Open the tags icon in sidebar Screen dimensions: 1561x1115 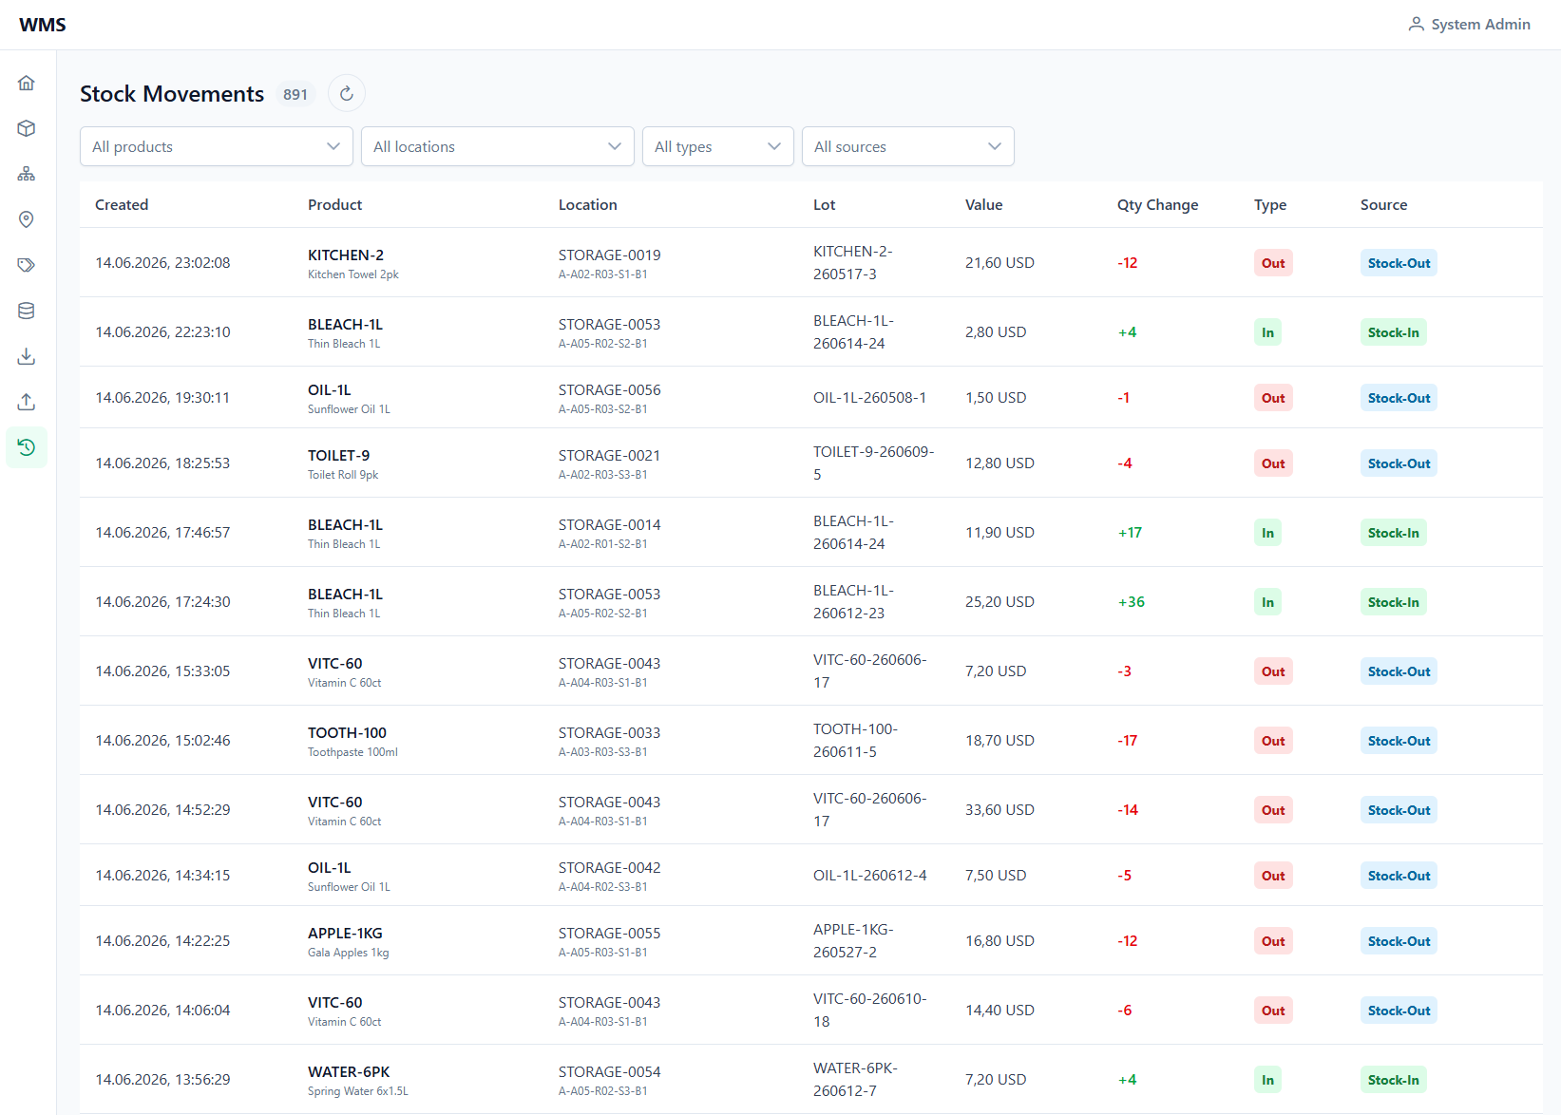pyautogui.click(x=27, y=265)
